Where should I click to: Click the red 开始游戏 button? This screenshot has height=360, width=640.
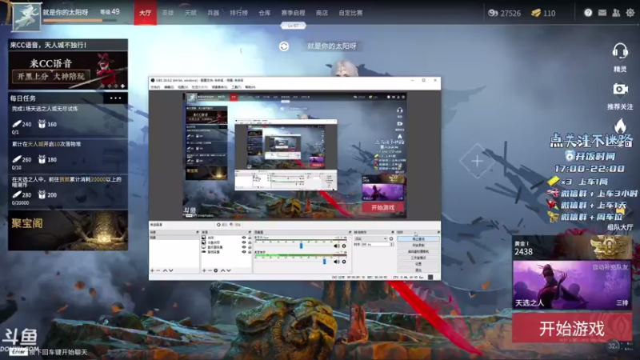point(572,328)
